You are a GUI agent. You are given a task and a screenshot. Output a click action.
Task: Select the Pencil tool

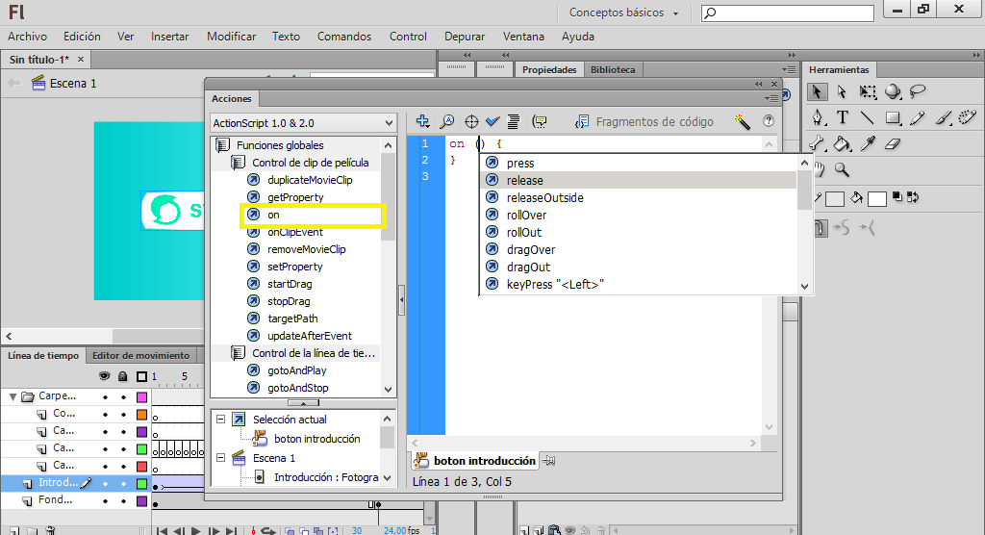click(x=917, y=117)
